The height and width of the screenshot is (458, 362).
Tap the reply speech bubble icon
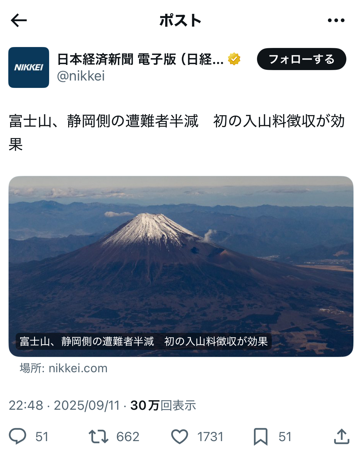coord(18,436)
